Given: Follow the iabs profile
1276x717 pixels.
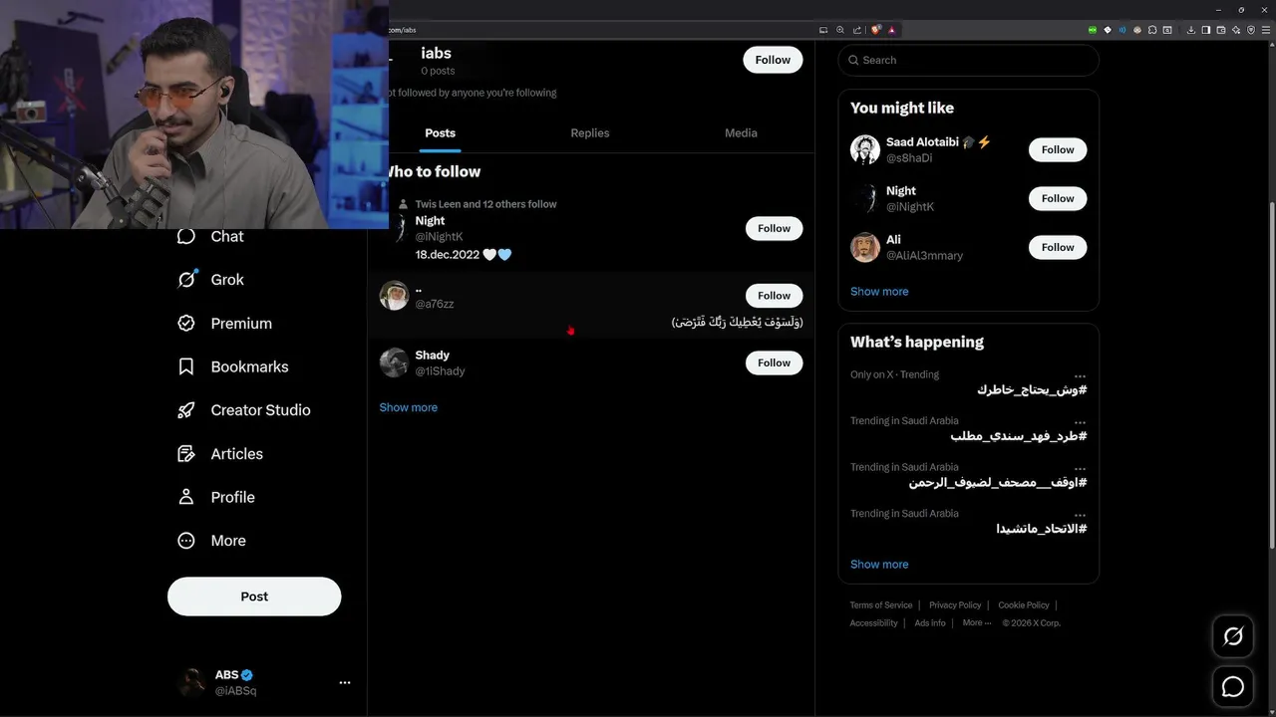Looking at the screenshot, I should (773, 60).
